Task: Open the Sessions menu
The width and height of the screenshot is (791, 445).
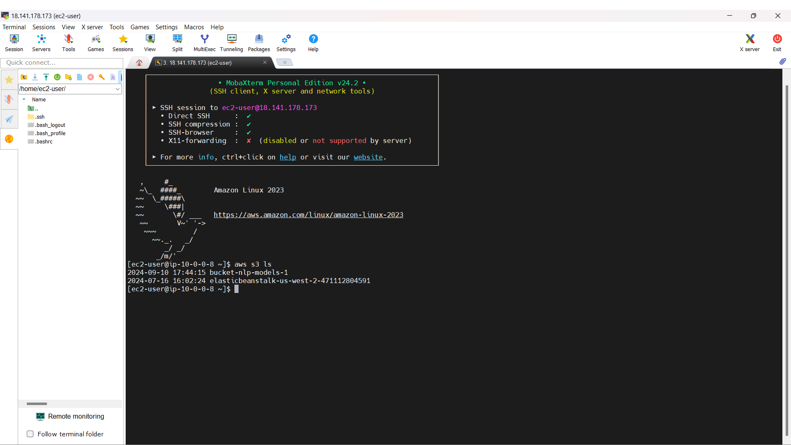Action: point(44,27)
